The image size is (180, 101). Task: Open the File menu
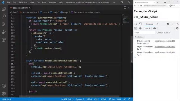[8, 3]
